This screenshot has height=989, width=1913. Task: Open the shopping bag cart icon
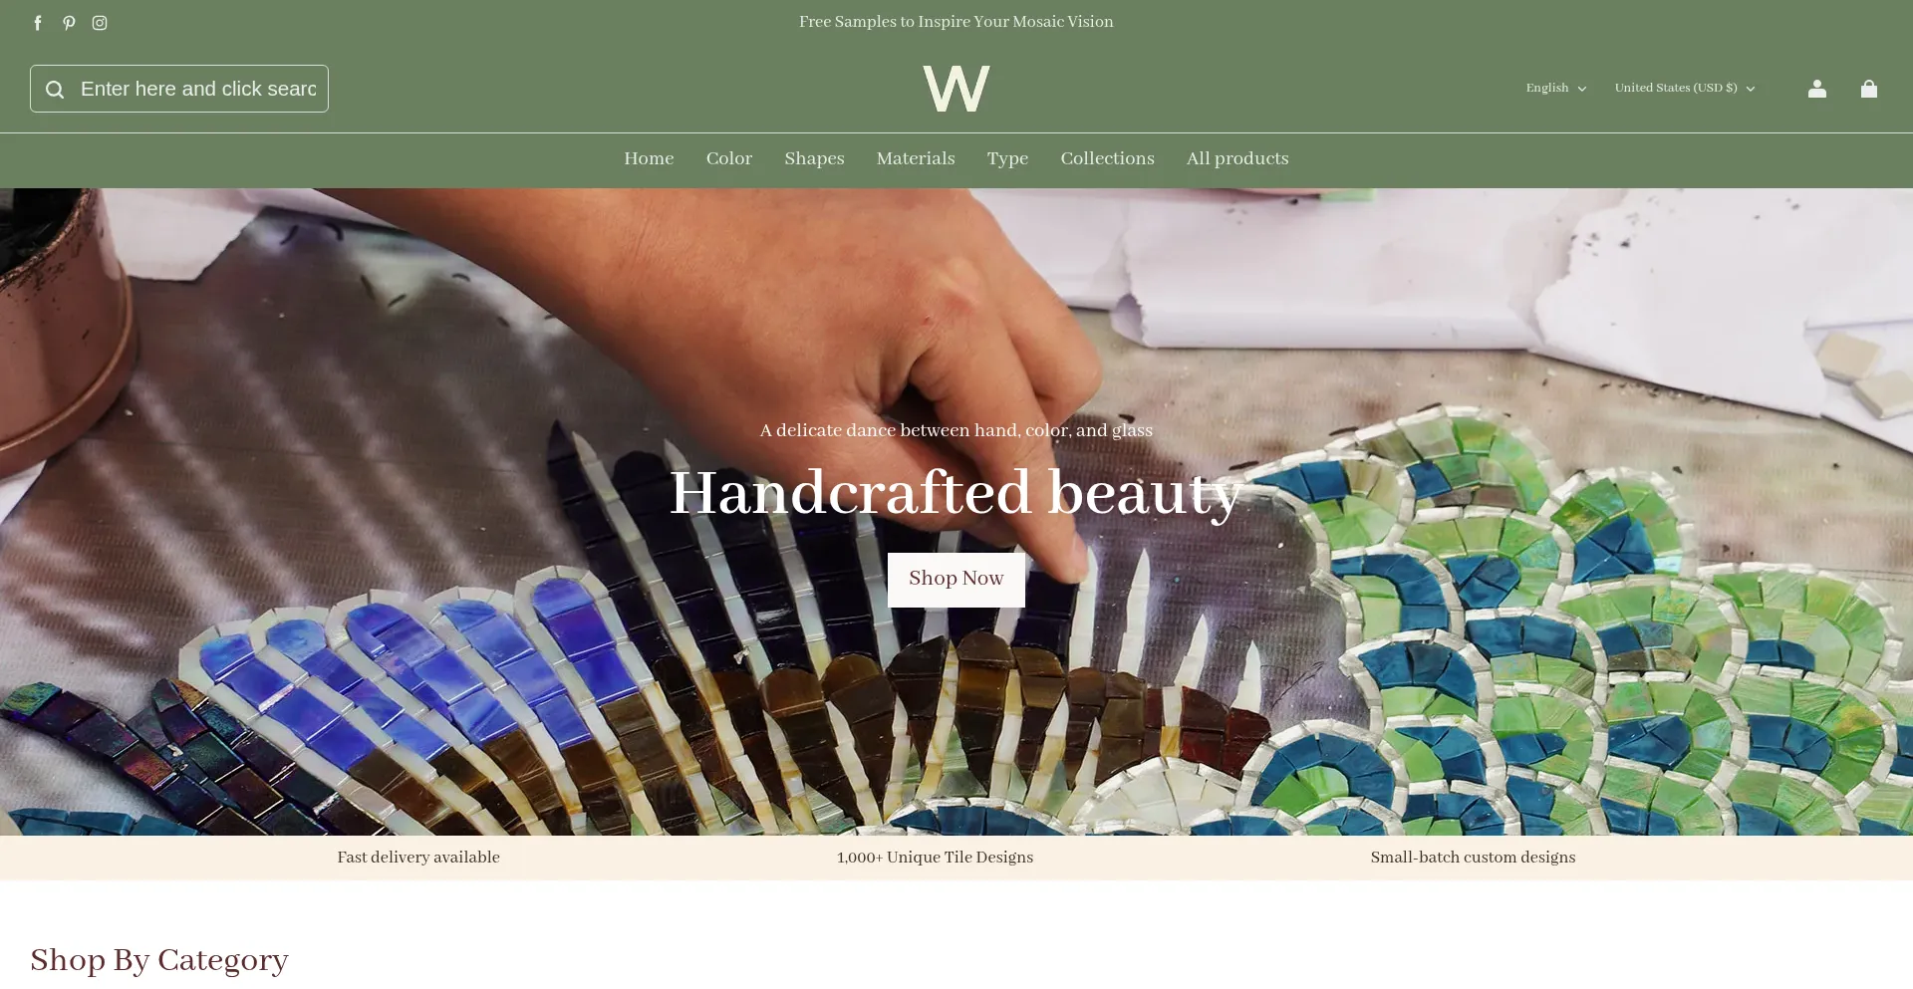click(1869, 89)
